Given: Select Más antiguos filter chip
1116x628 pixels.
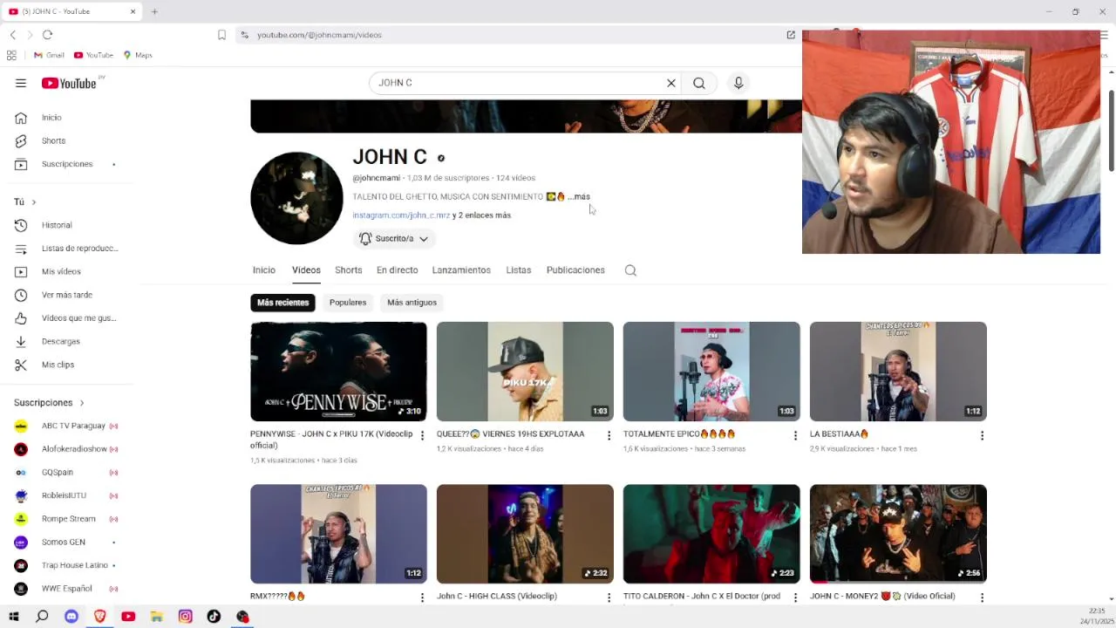Looking at the screenshot, I should [412, 303].
